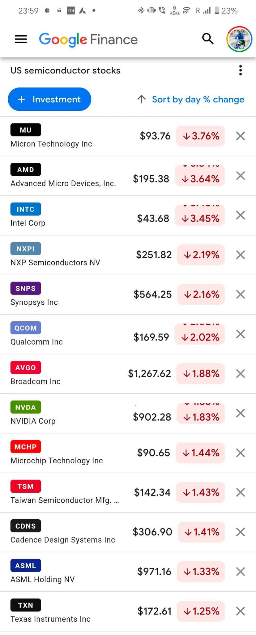This screenshot has width=256, height=635.
Task: Delete the Intel Corp row
Action: click(x=240, y=215)
